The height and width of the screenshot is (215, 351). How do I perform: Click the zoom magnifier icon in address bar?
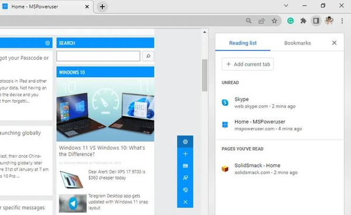(x=249, y=21)
